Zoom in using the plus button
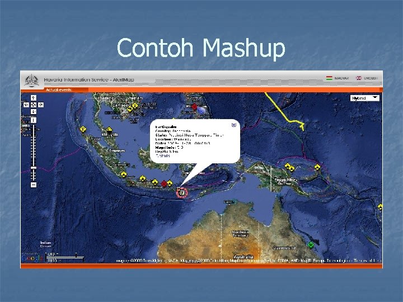This screenshot has height=302, width=403. (x=34, y=120)
